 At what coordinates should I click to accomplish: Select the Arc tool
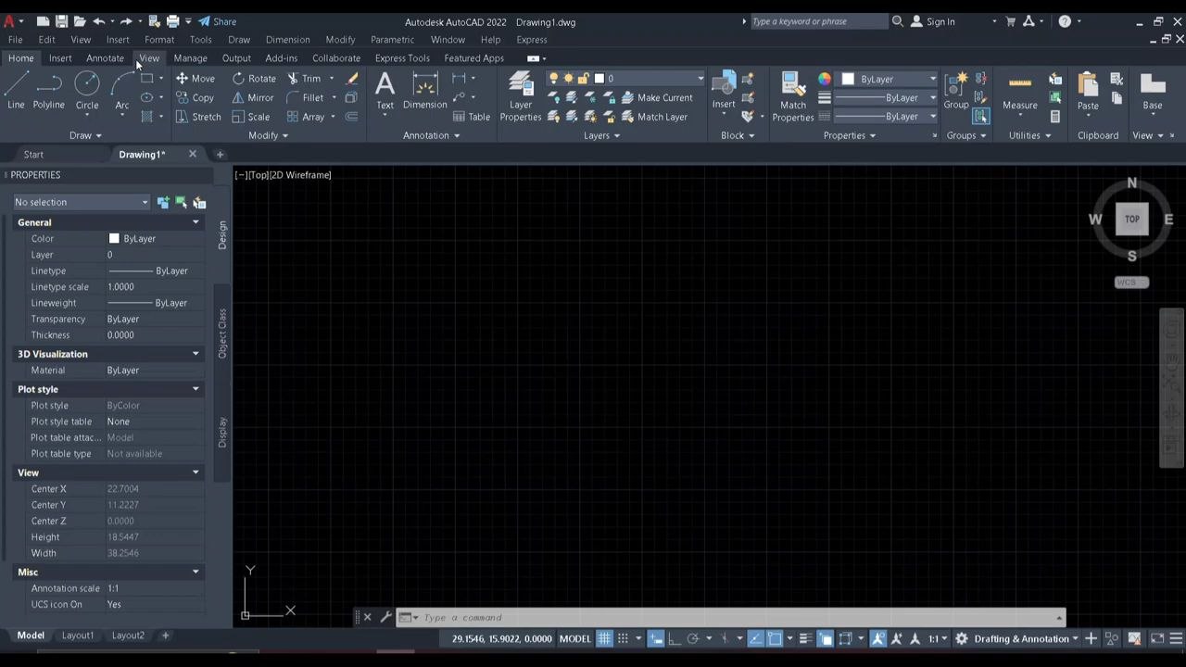121,91
